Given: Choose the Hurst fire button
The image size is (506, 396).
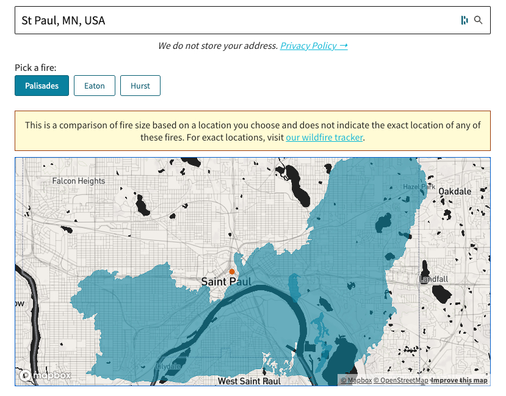Looking at the screenshot, I should tap(140, 86).
